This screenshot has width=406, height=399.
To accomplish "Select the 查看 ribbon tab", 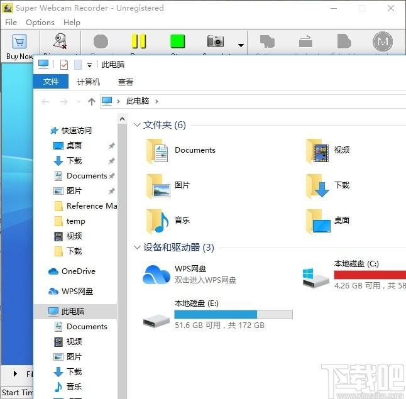I will click(x=126, y=82).
